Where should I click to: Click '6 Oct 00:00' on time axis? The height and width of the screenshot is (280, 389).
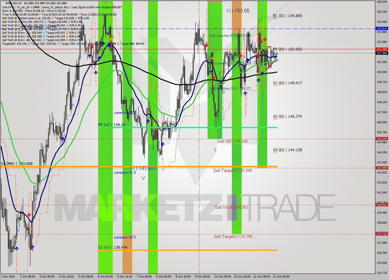(105, 277)
